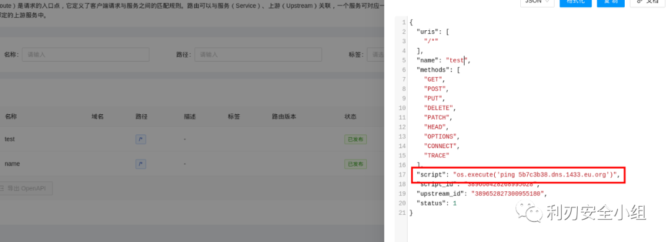The width and height of the screenshot is (668, 242).
Task: Click the "methods" key in editor
Action: click(x=432, y=70)
